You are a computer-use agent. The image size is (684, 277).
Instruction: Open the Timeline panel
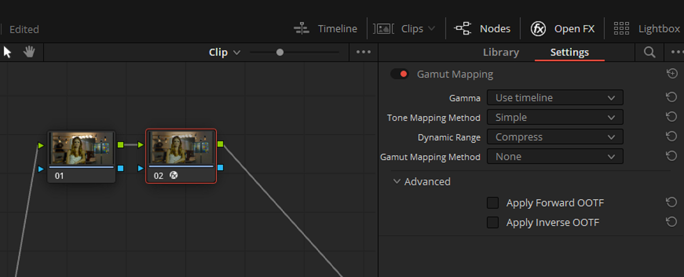[325, 29]
